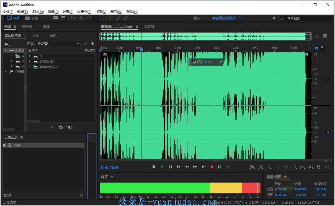Open the 效果(S) menu
Image resolution: width=335 pixels, height=206 pixels.
pos(68,12)
